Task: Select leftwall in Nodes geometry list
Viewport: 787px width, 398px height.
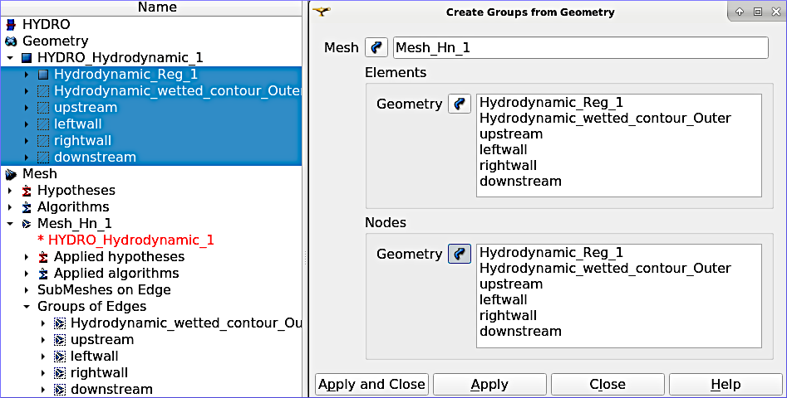Action: click(x=503, y=300)
